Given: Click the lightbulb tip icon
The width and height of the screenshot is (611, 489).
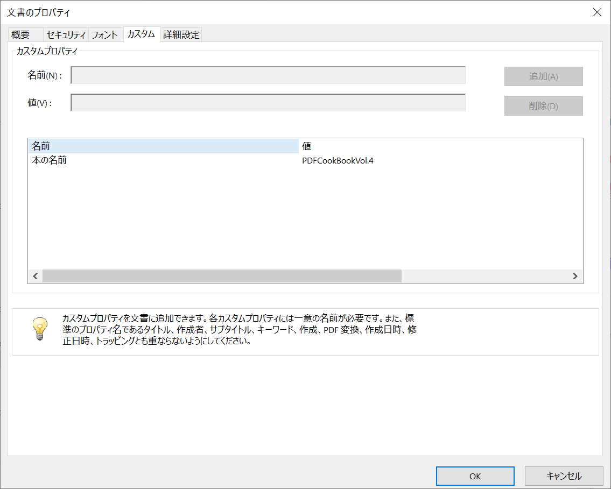Looking at the screenshot, I should (40, 328).
